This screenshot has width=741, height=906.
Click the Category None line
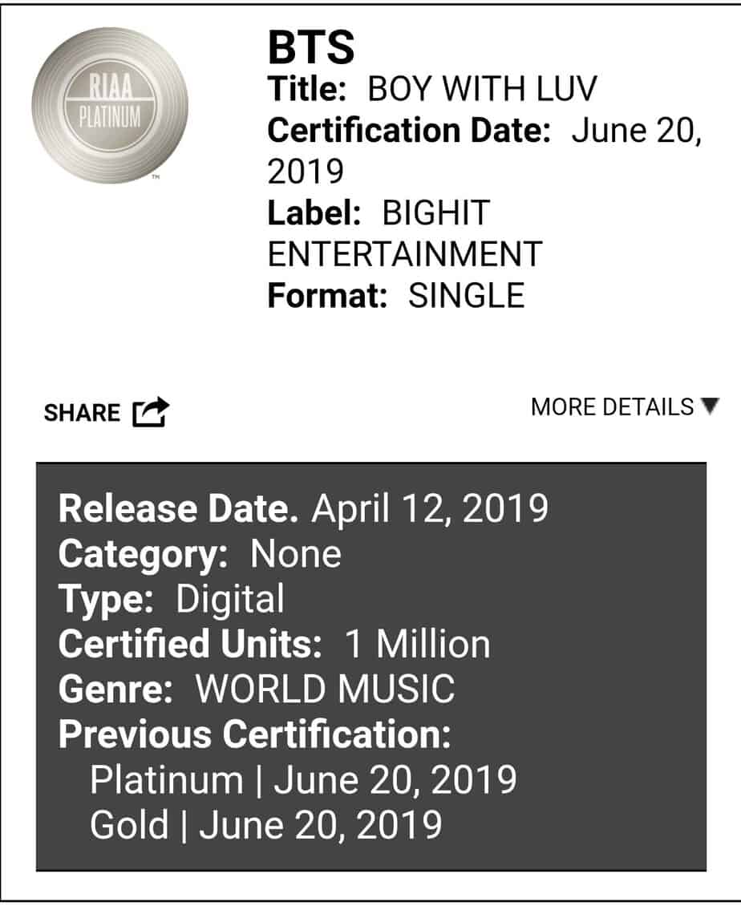pos(200,554)
